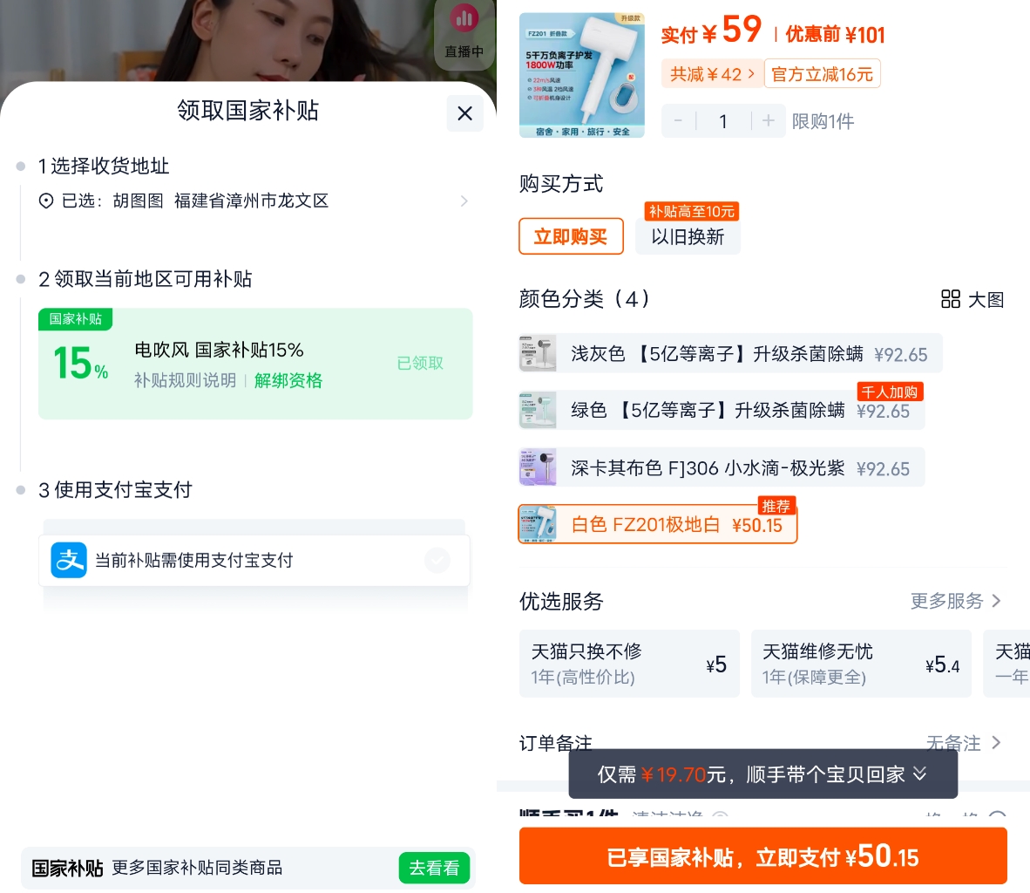Click the 15% 国家补贴 coupon card
This screenshot has width=1030, height=893.
255,364
